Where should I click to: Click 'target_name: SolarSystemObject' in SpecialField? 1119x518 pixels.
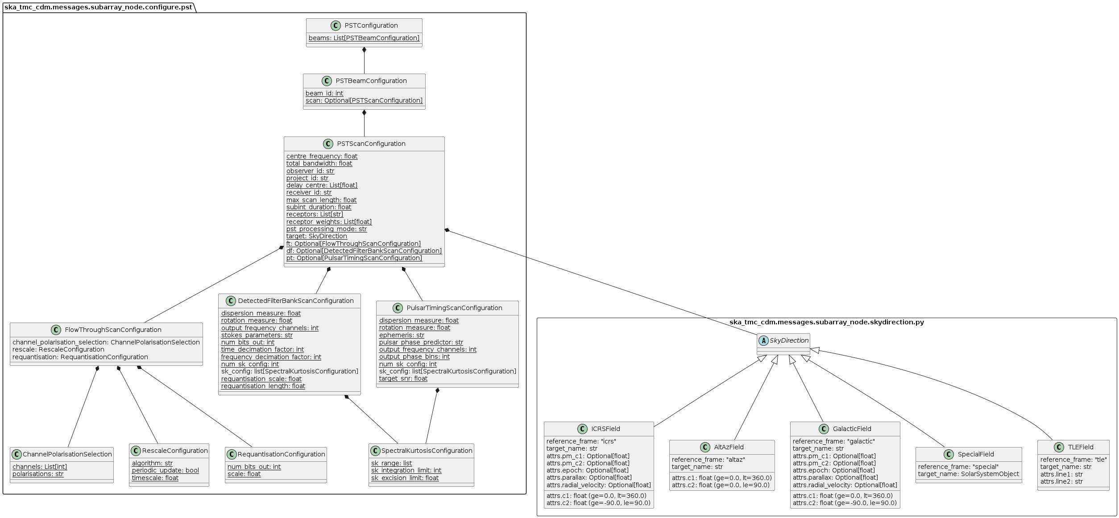click(x=969, y=474)
